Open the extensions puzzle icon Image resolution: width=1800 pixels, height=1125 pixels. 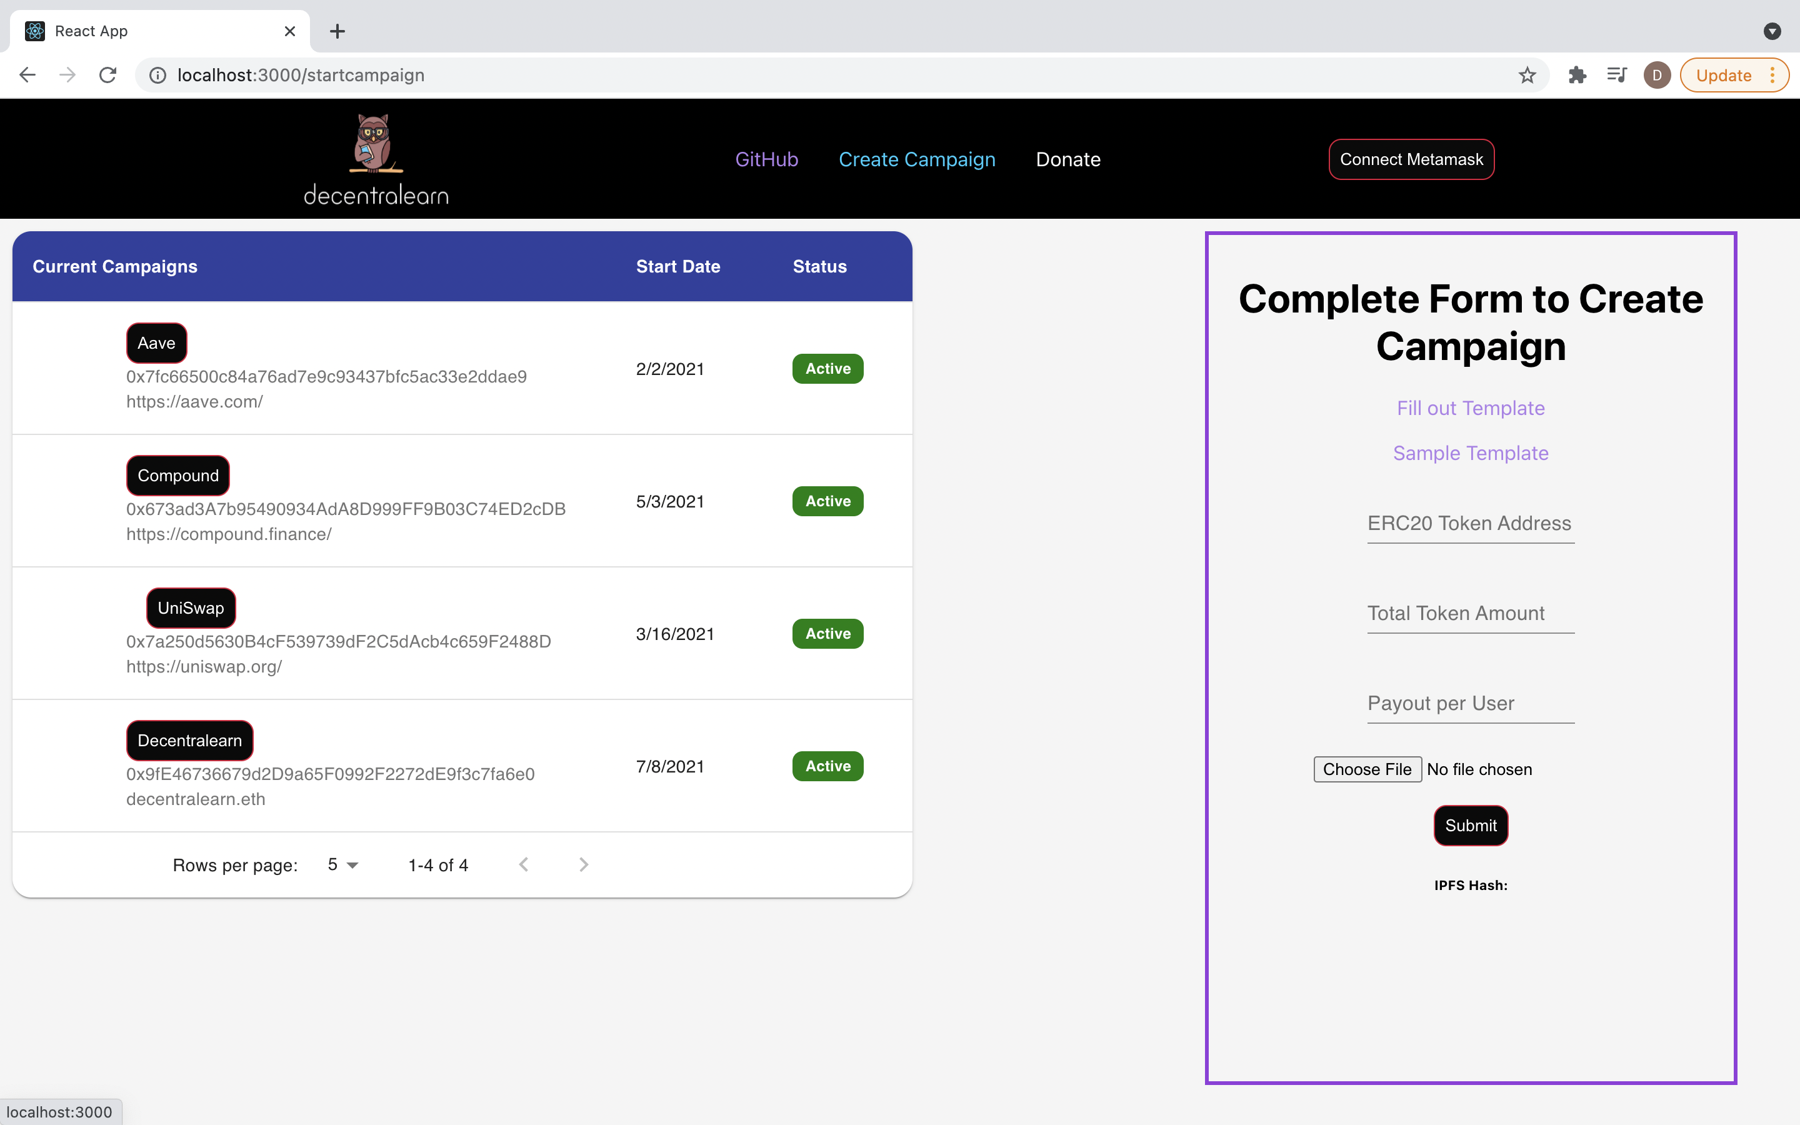[x=1577, y=75]
